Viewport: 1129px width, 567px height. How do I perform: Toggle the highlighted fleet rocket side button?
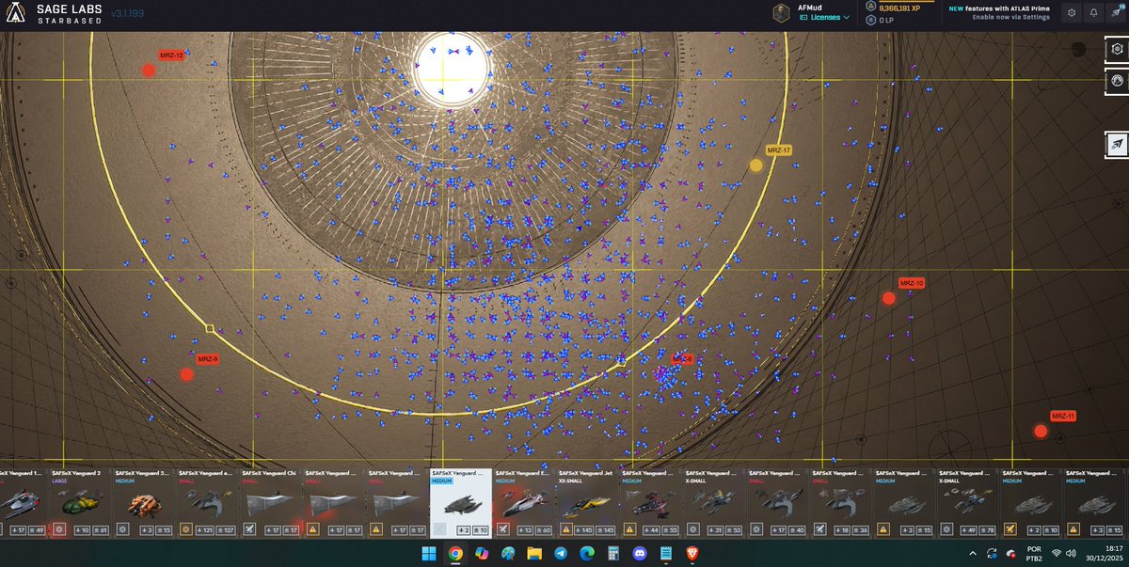[x=1117, y=145]
